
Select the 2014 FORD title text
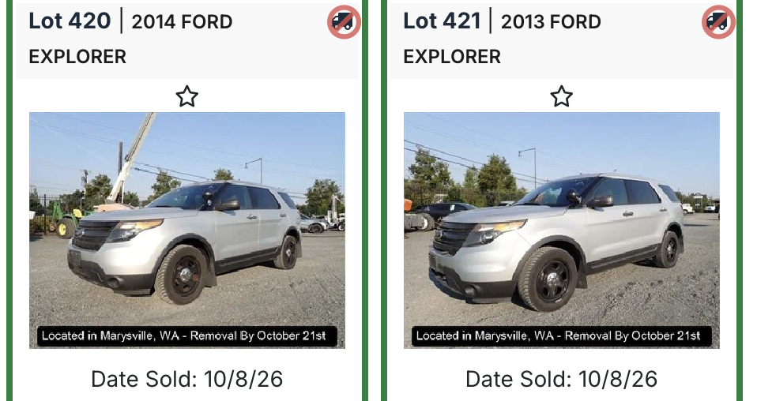[182, 22]
